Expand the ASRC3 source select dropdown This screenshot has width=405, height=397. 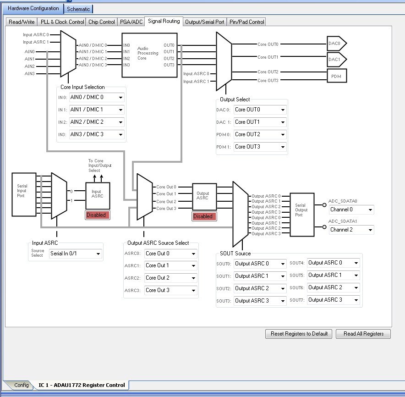pos(171,290)
